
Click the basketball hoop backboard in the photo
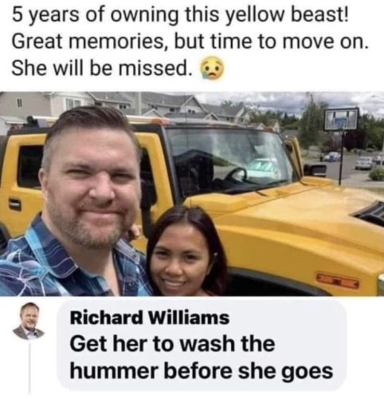pyautogui.click(x=341, y=119)
